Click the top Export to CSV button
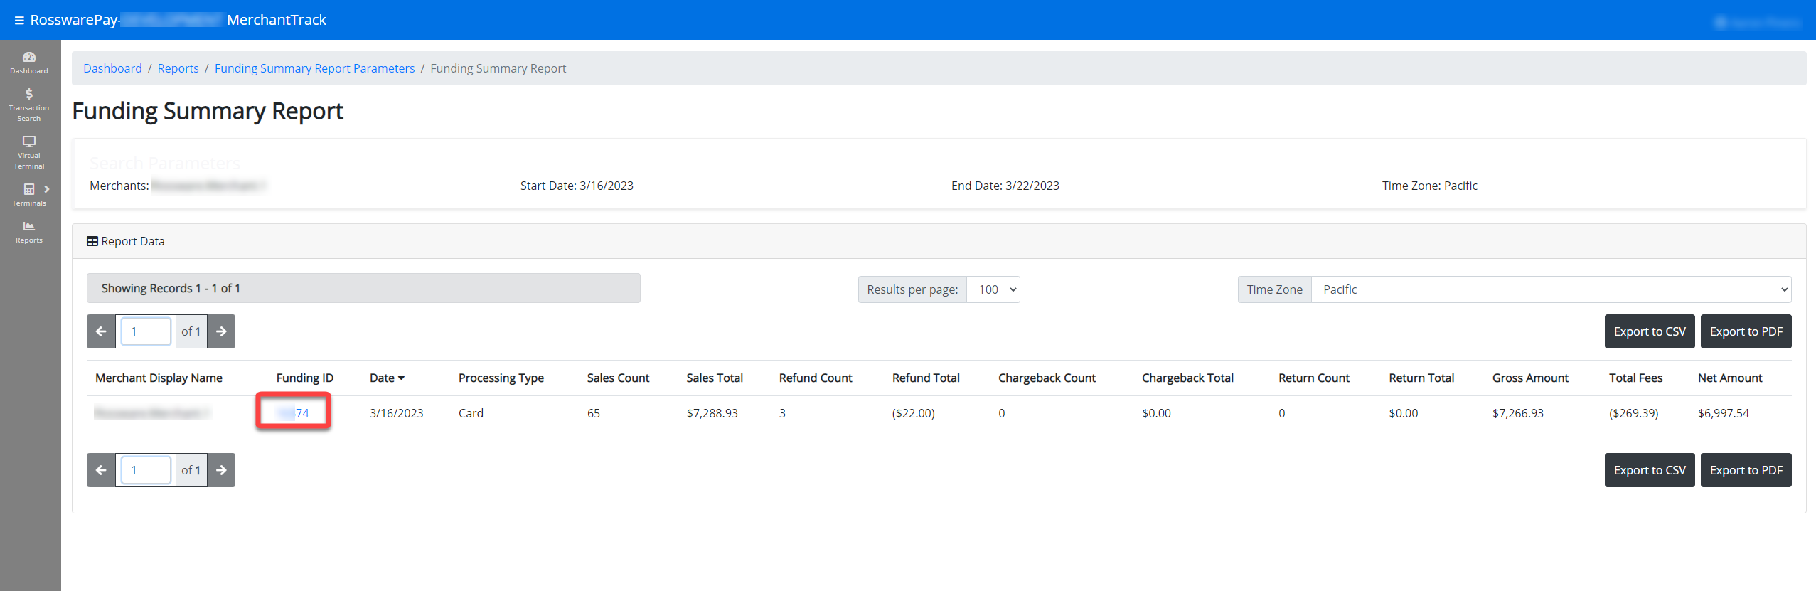 [x=1649, y=331]
